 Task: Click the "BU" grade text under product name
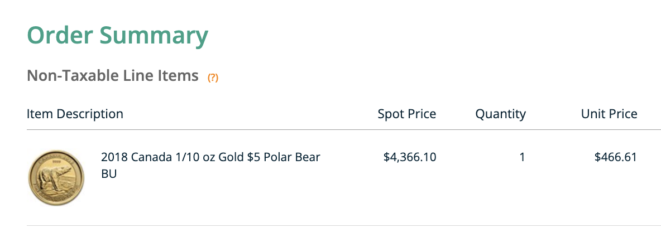(x=109, y=173)
